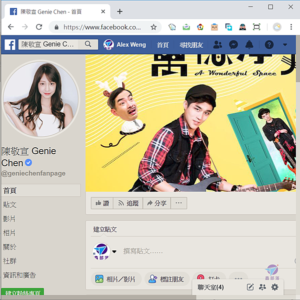This screenshot has width=300, height=300.
Task: Open the 聊天室(4) chat bar
Action: pyautogui.click(x=210, y=287)
